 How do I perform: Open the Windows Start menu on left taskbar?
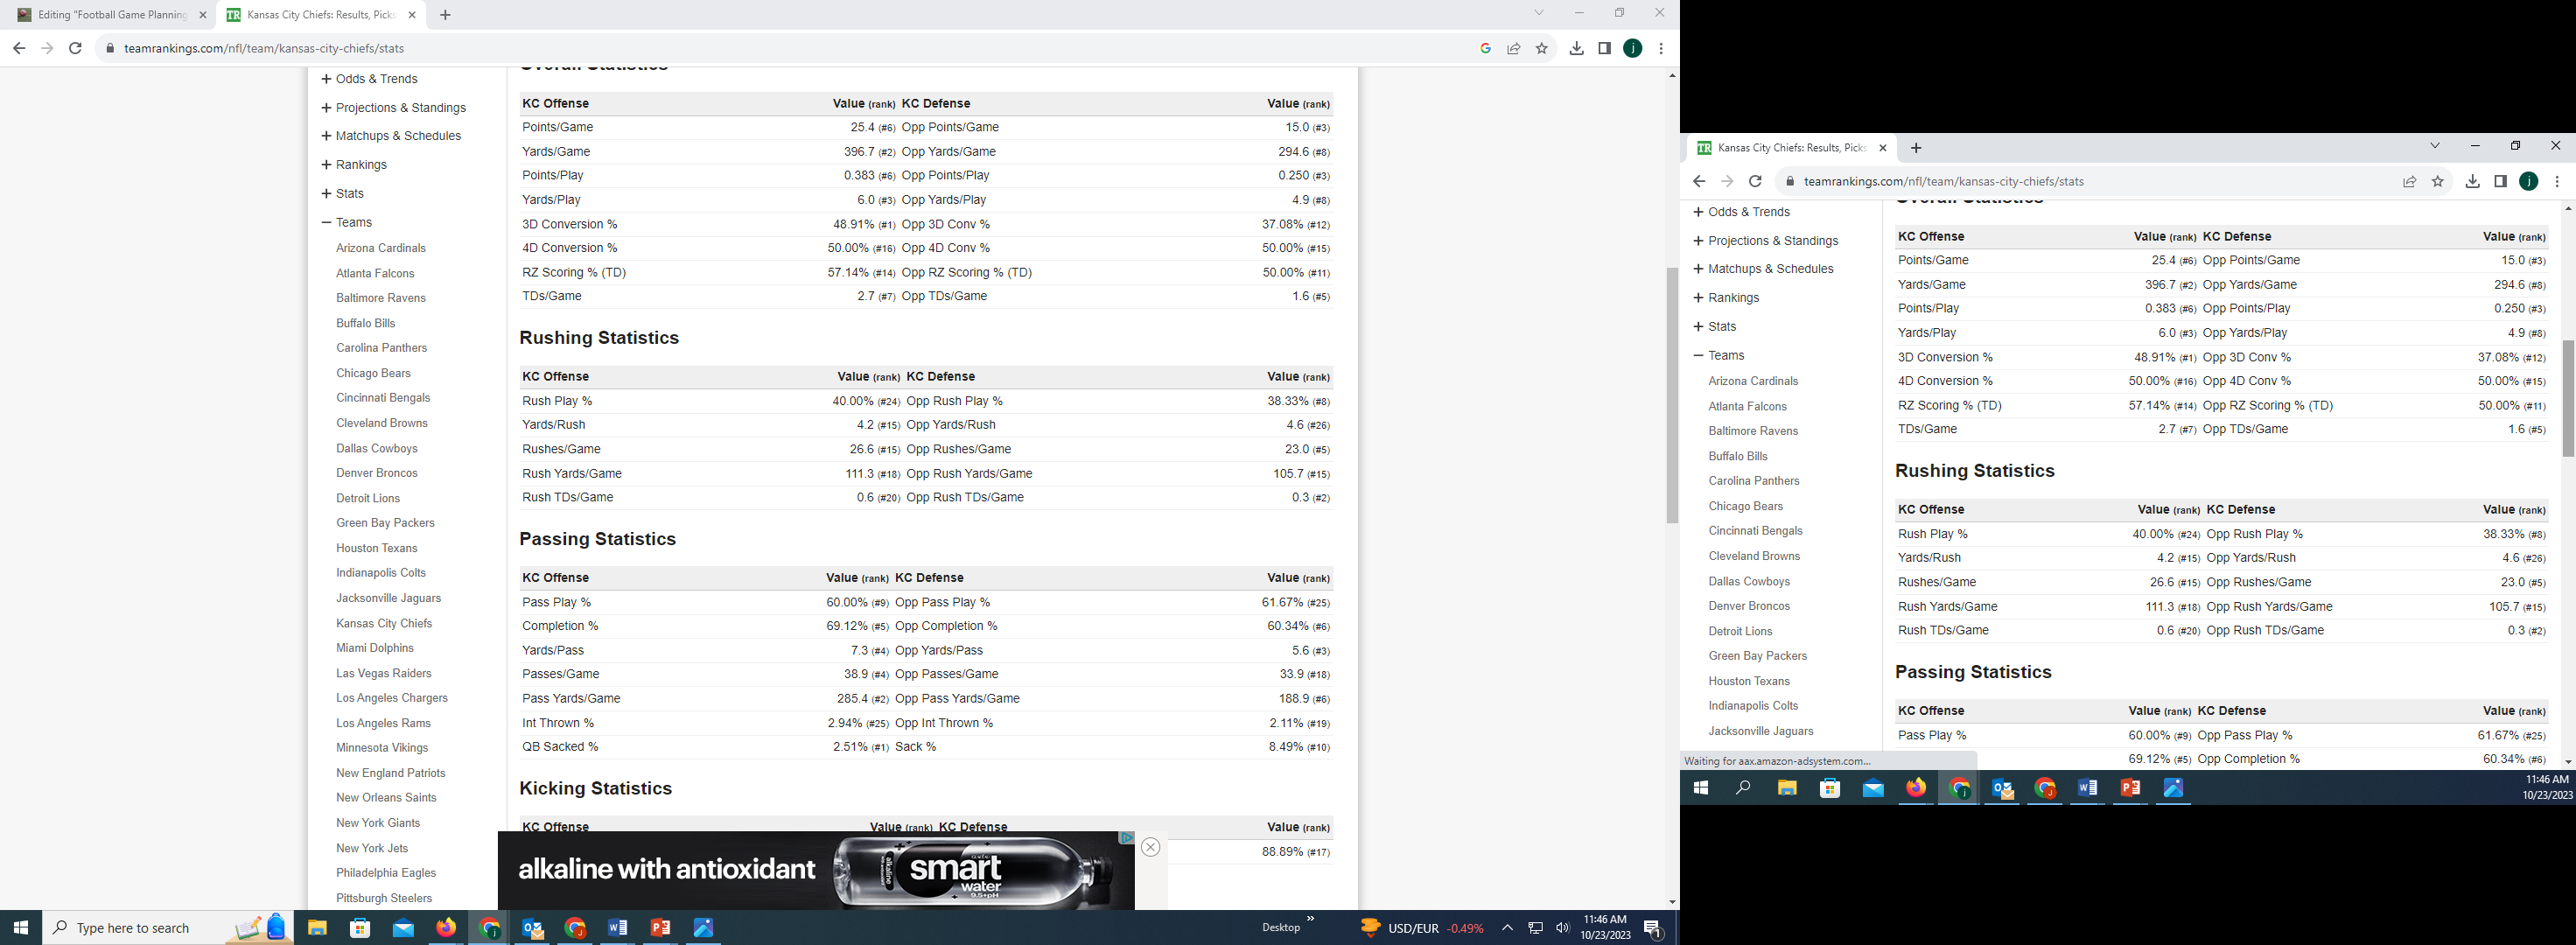(21, 928)
